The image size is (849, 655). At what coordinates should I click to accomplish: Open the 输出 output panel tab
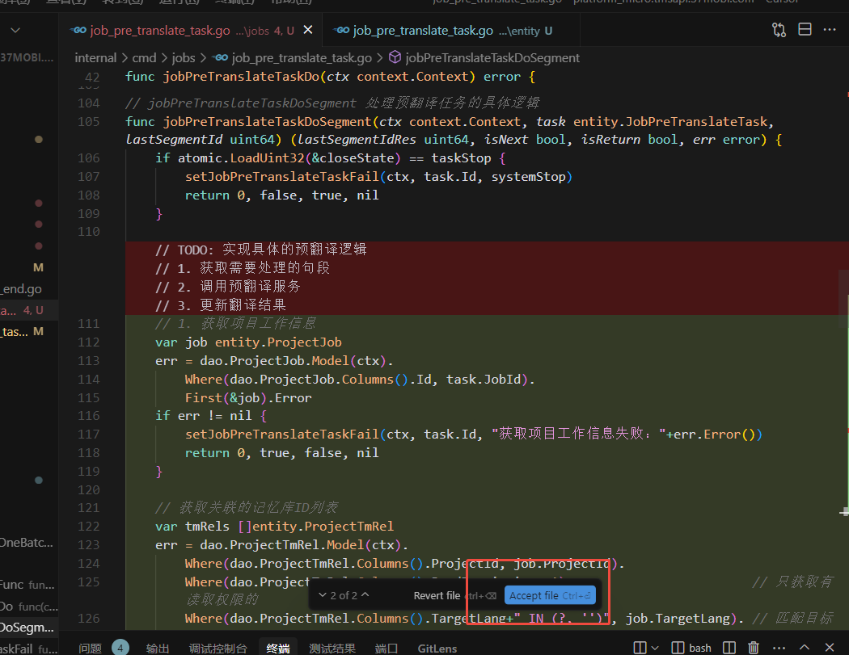point(158,648)
